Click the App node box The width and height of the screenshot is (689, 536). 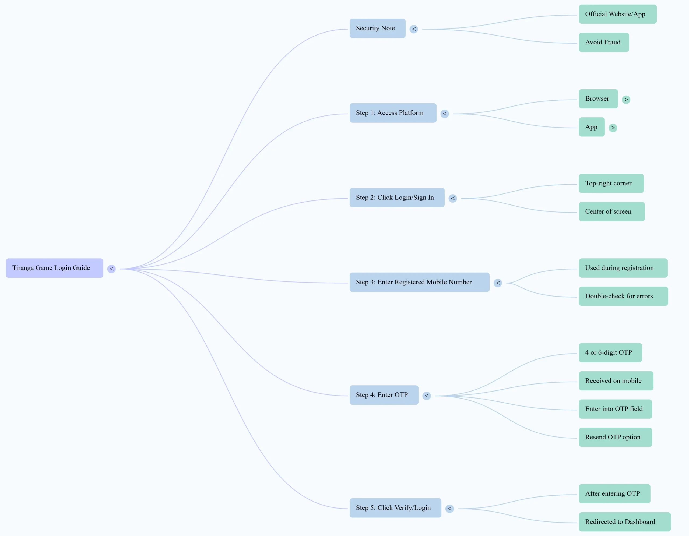[592, 127]
